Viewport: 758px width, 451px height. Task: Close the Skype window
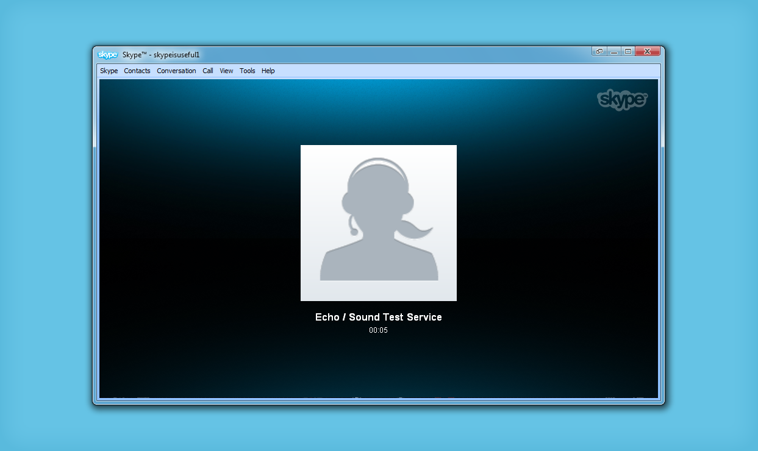click(x=648, y=52)
